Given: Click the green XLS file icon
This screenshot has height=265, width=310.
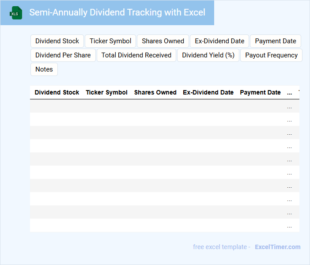Looking at the screenshot, I should click(x=16, y=13).
